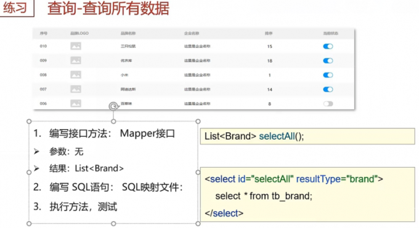Select the logo placeholder in row 006
Viewport: 419px width, 228px height.
[76, 103]
